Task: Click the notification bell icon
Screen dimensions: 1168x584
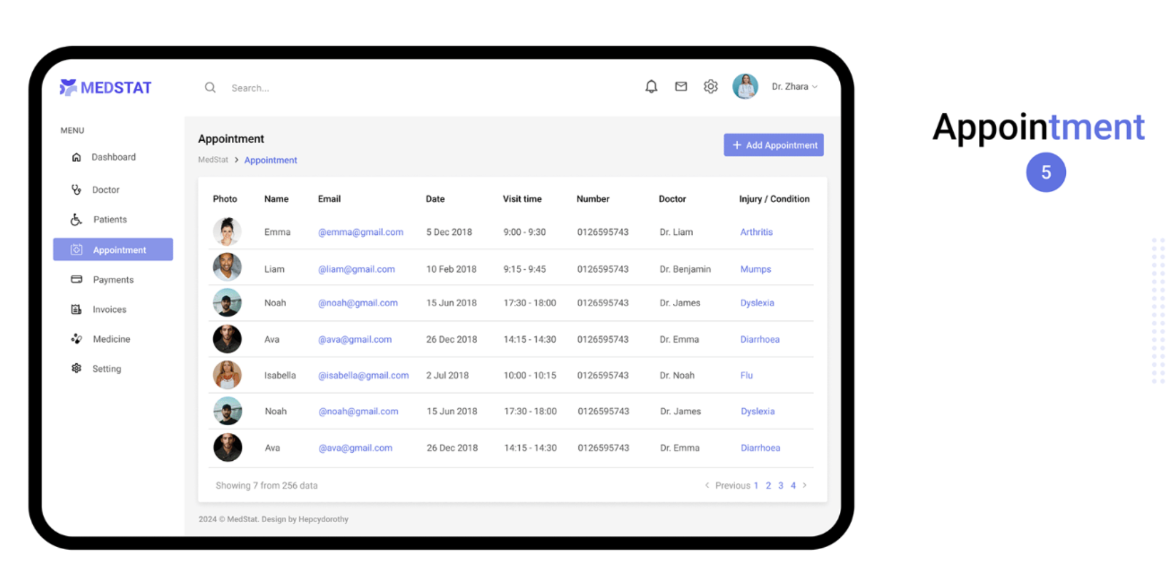Action: pyautogui.click(x=651, y=87)
